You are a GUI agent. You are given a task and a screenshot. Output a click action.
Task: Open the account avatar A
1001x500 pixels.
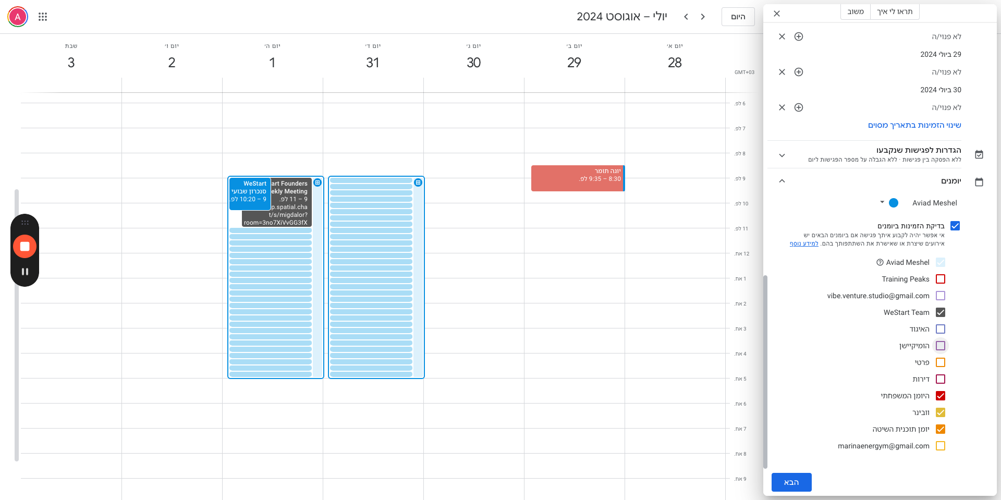[18, 17]
